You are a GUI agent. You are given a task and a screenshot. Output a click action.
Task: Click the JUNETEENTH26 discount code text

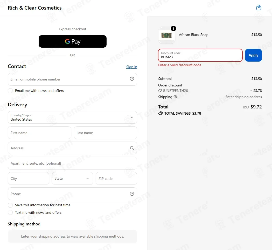pos(175,91)
